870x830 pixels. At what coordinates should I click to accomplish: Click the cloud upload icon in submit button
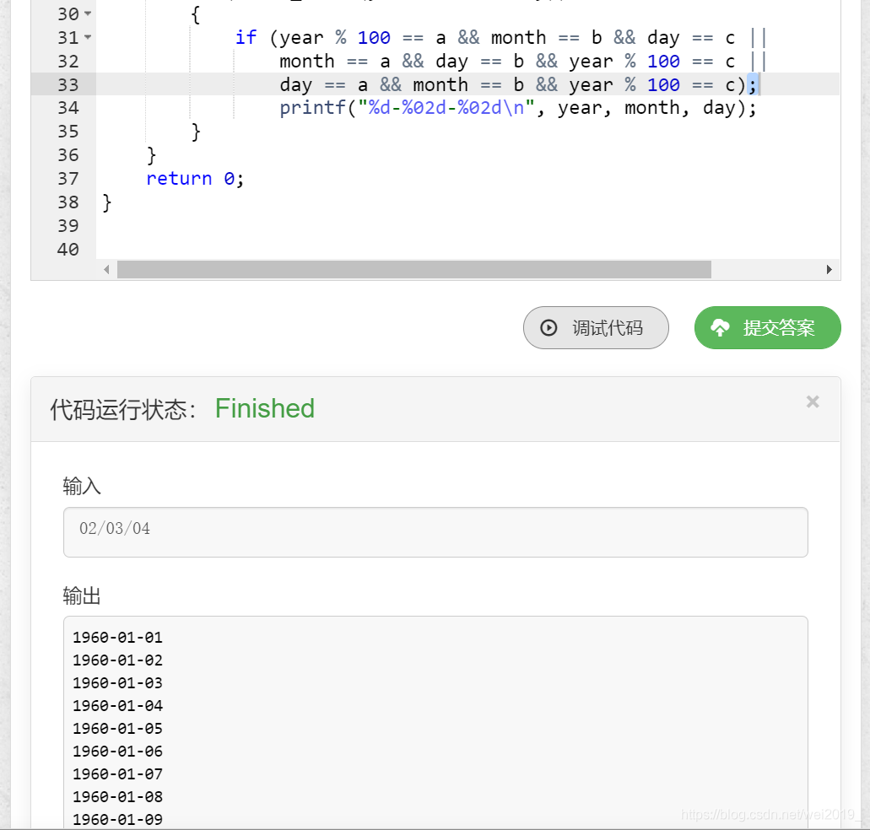tap(720, 327)
